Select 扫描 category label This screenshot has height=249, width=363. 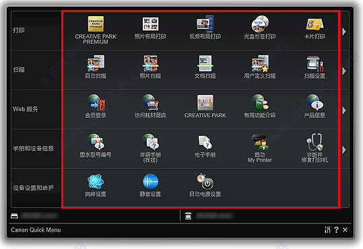(19, 69)
